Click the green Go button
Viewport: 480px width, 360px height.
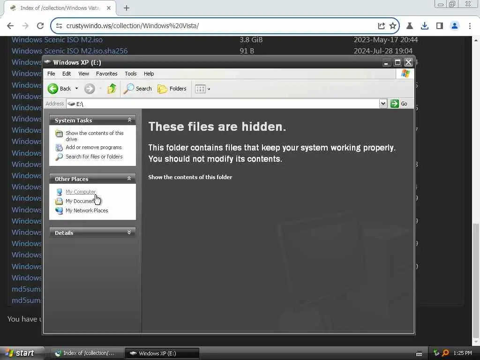pos(399,104)
